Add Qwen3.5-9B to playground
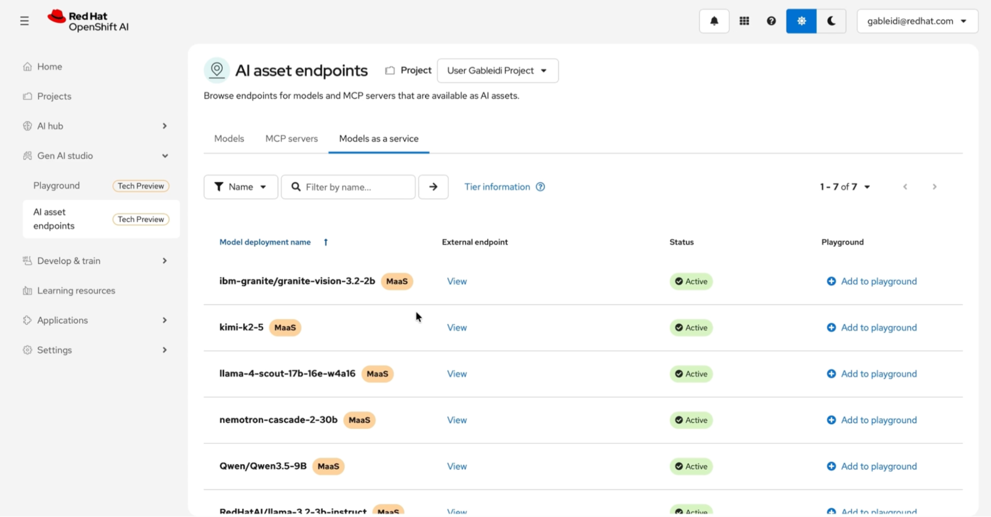The height and width of the screenshot is (517, 991). 872,466
